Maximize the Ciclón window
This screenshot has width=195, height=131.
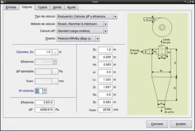coord(190,2)
